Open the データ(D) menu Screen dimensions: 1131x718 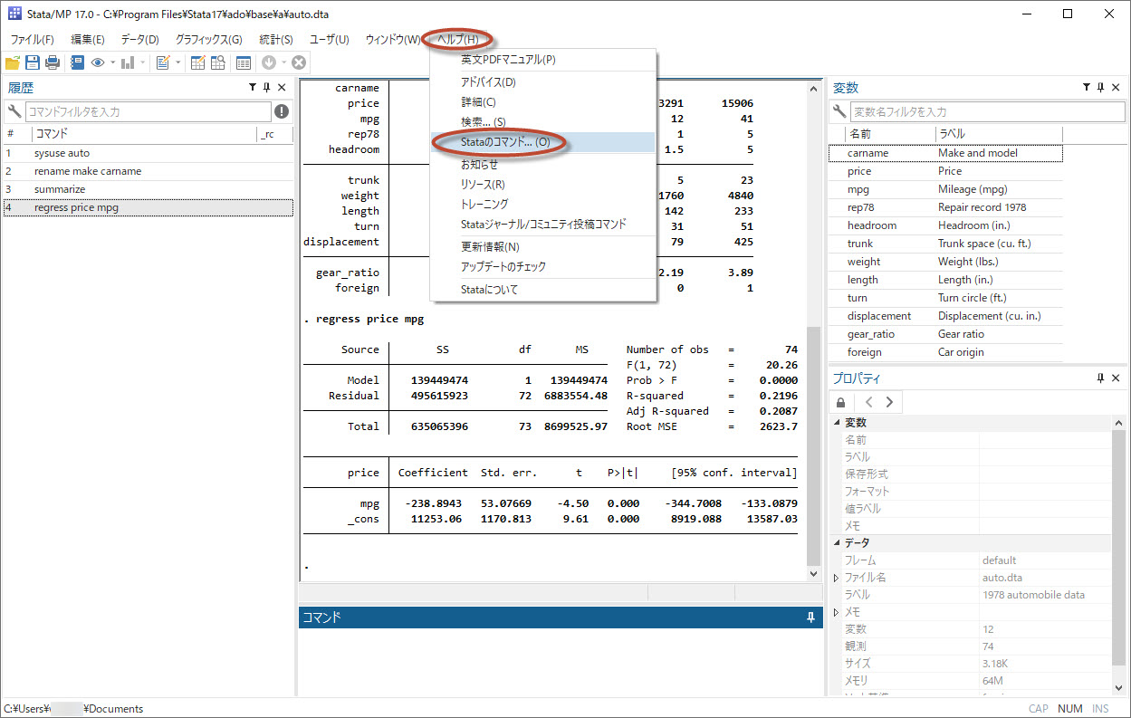click(x=139, y=40)
